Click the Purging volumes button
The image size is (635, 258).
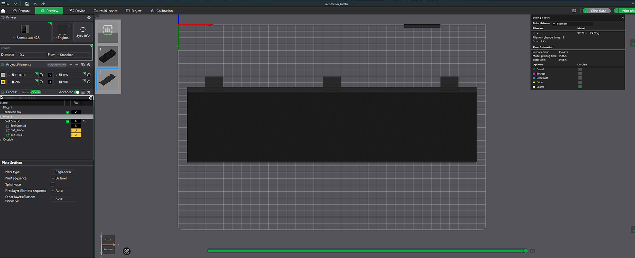(58, 64)
